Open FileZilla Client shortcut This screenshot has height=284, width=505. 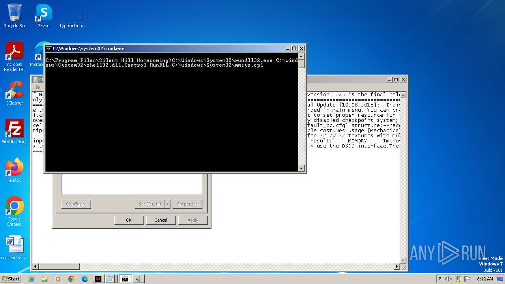click(x=14, y=132)
